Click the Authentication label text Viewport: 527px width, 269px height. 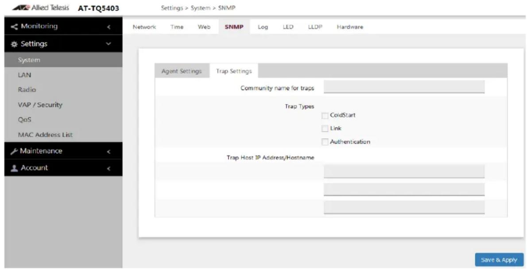click(x=350, y=142)
